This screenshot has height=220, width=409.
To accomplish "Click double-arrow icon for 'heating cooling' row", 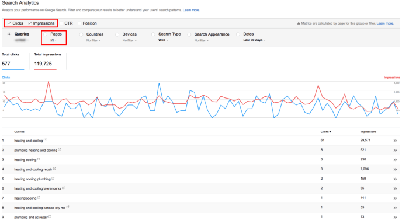I will 395,160.
